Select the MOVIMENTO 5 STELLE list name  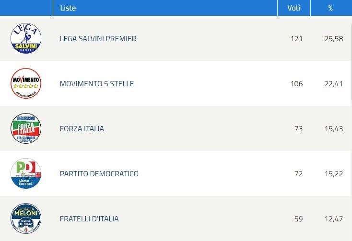(x=97, y=84)
